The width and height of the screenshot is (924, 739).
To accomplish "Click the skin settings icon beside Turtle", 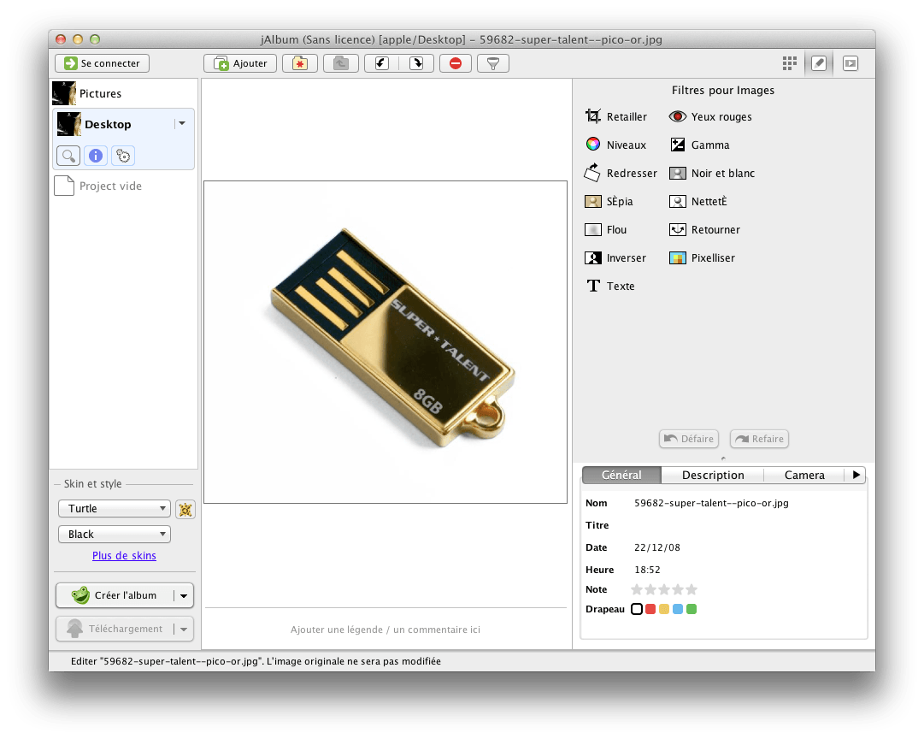I will coord(185,509).
